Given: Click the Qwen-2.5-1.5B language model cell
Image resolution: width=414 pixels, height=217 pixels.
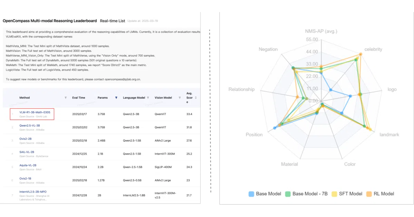Looking at the screenshot, I should click(133, 167).
